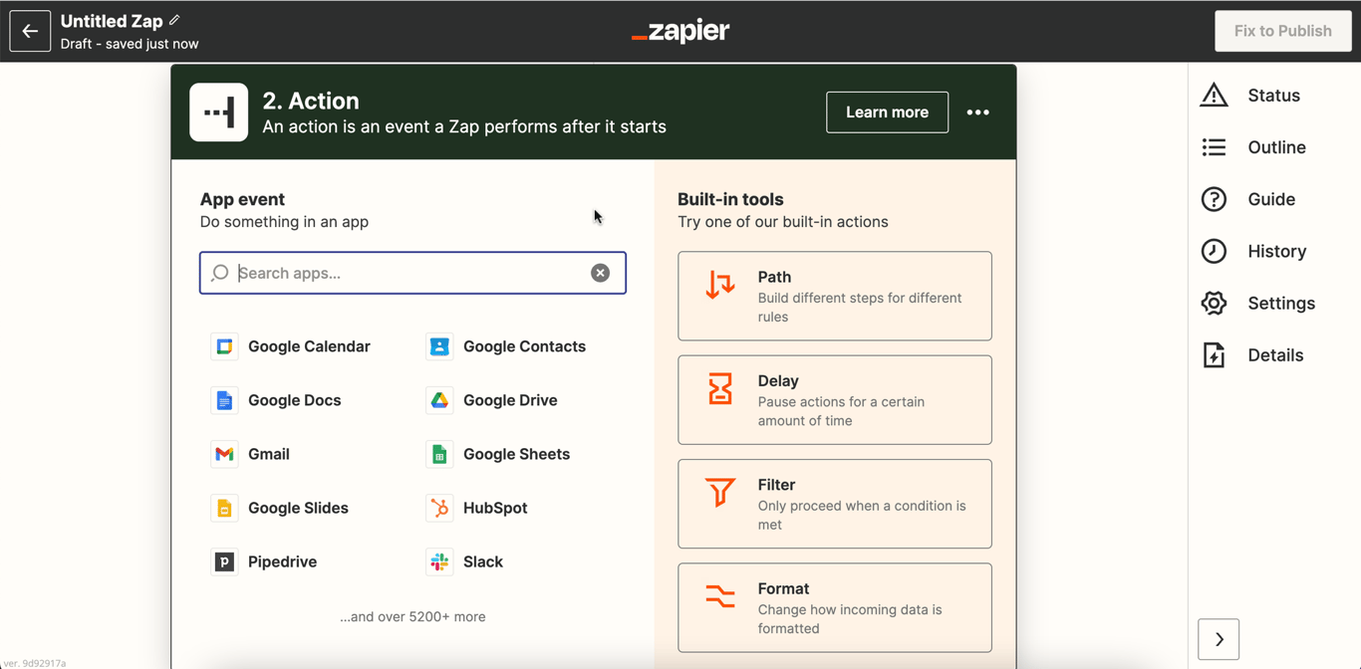Edit the Untitled Zap name pencil icon
This screenshot has width=1361, height=669.
point(175,20)
